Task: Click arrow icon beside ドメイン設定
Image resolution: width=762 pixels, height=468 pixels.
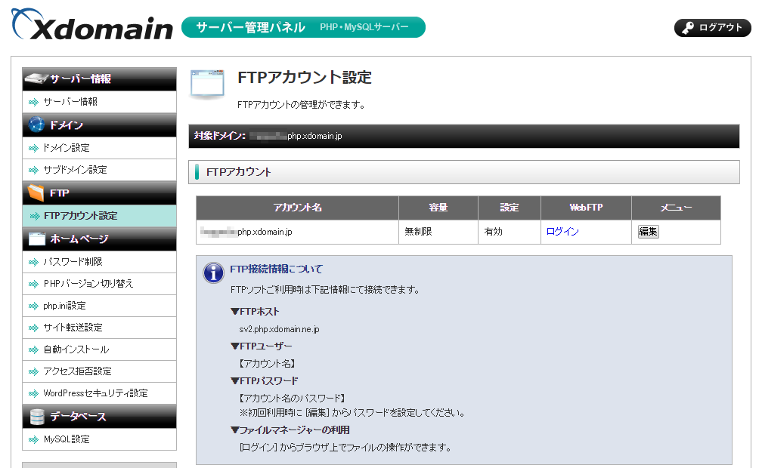Action: click(x=33, y=148)
